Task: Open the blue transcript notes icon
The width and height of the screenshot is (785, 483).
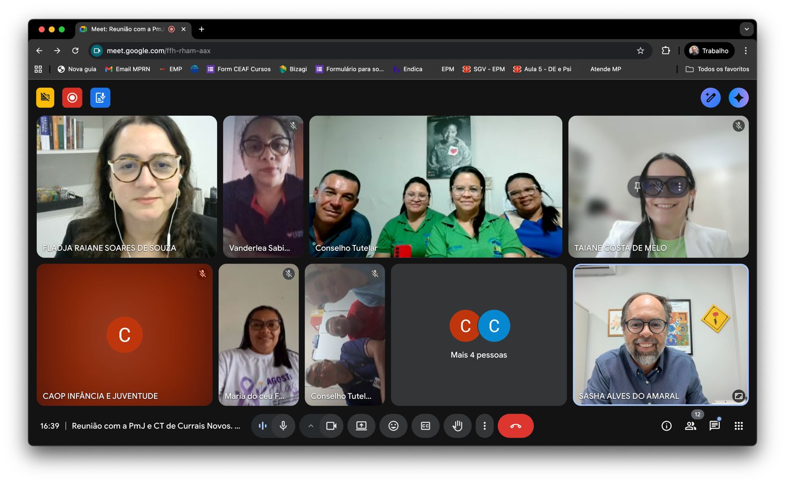Action: coord(100,97)
